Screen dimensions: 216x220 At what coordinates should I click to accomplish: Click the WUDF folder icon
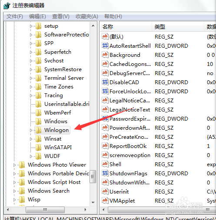point(39,156)
